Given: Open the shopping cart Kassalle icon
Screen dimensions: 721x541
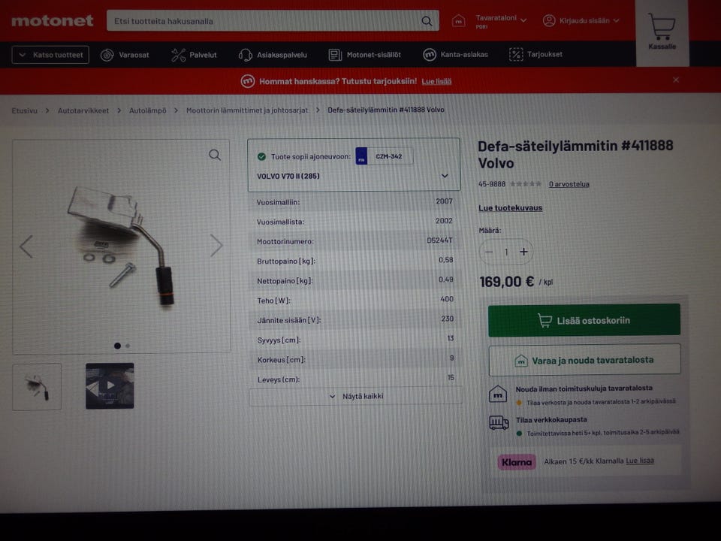Looking at the screenshot, I should click(662, 31).
